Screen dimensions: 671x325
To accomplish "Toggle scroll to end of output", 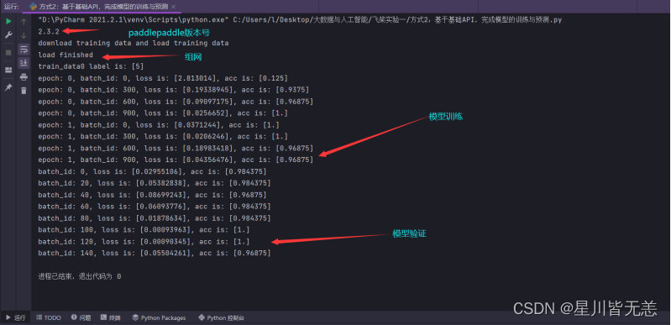I will [24, 63].
